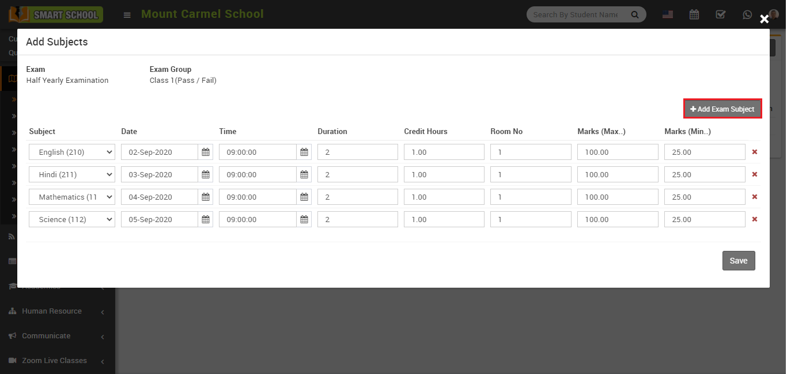This screenshot has height=374, width=787.
Task: Open the time picker for Hindi subject row
Action: tap(304, 174)
